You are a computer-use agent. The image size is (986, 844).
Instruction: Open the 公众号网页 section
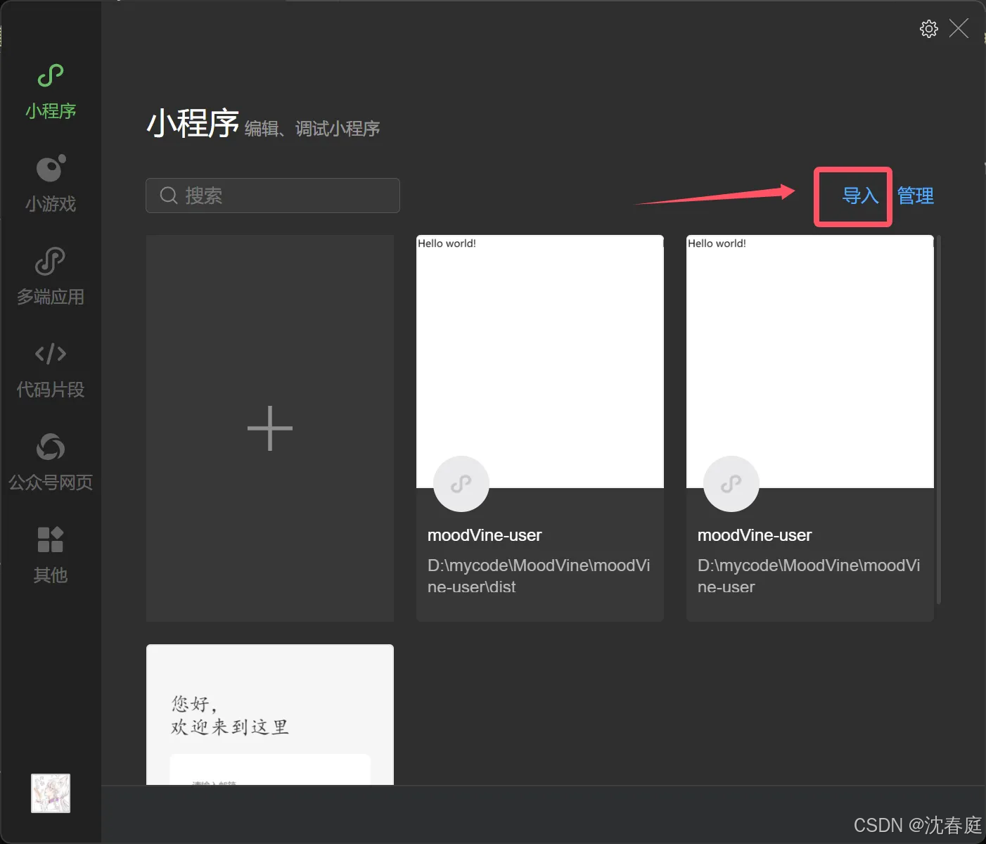[x=50, y=462]
